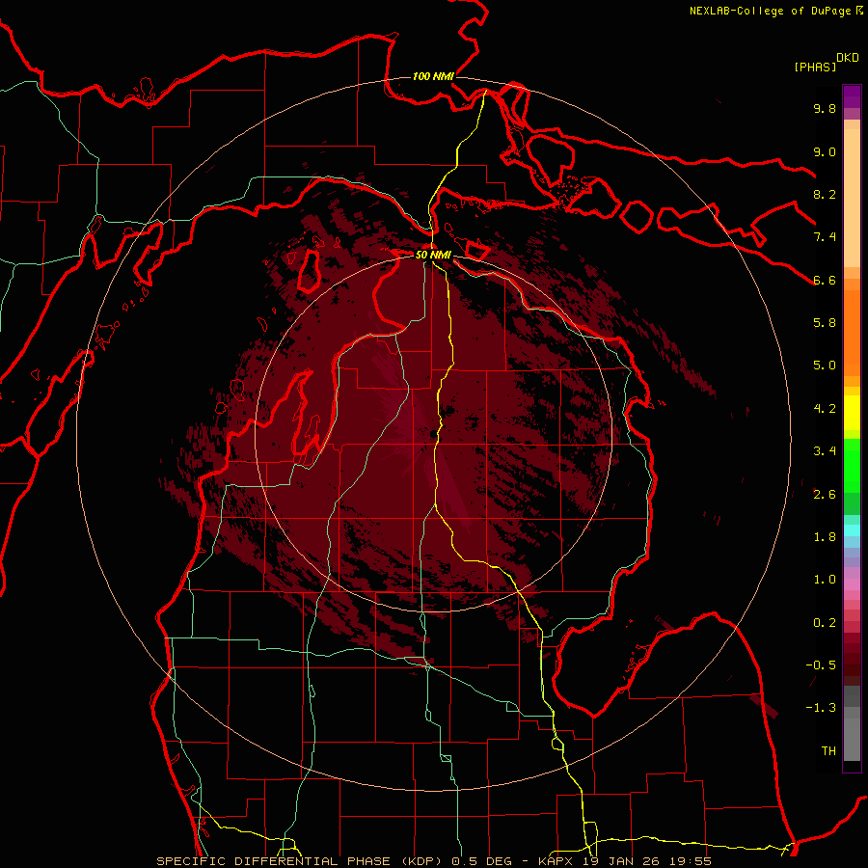Click the 9.8 value on the color scale
The image size is (868, 868).
point(825,108)
